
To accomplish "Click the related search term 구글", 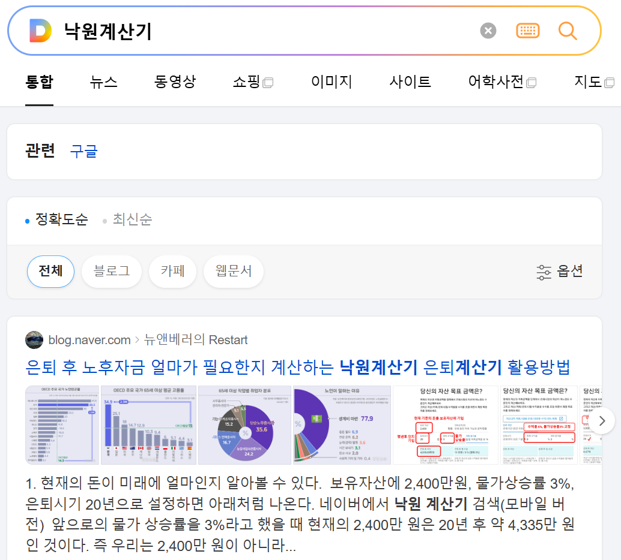I will pos(83,152).
